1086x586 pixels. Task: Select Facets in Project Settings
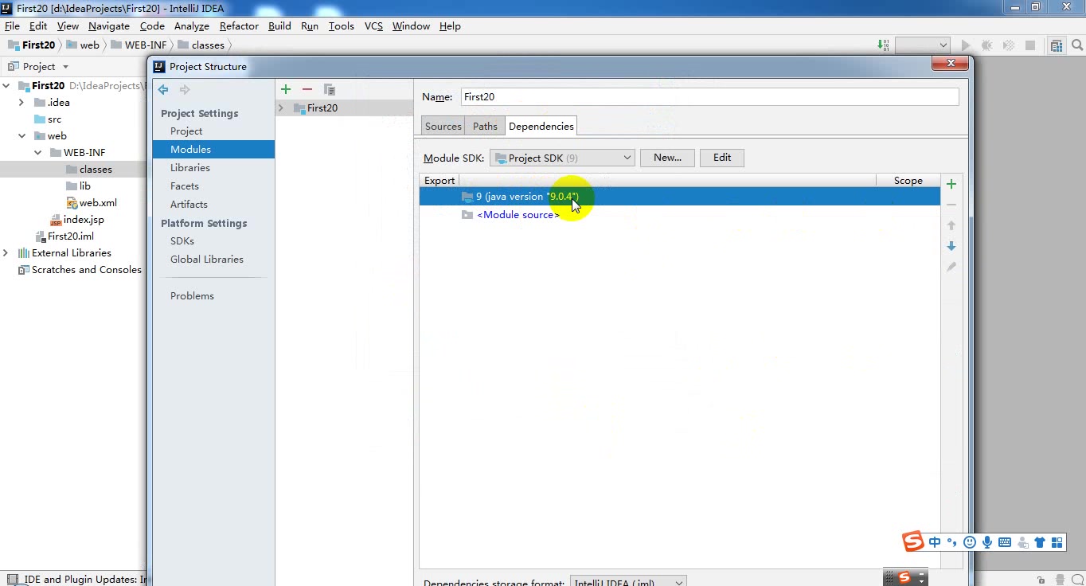(x=213, y=186)
